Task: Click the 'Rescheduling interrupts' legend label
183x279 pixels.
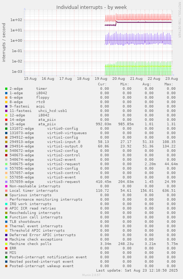Action: (x=35, y=213)
